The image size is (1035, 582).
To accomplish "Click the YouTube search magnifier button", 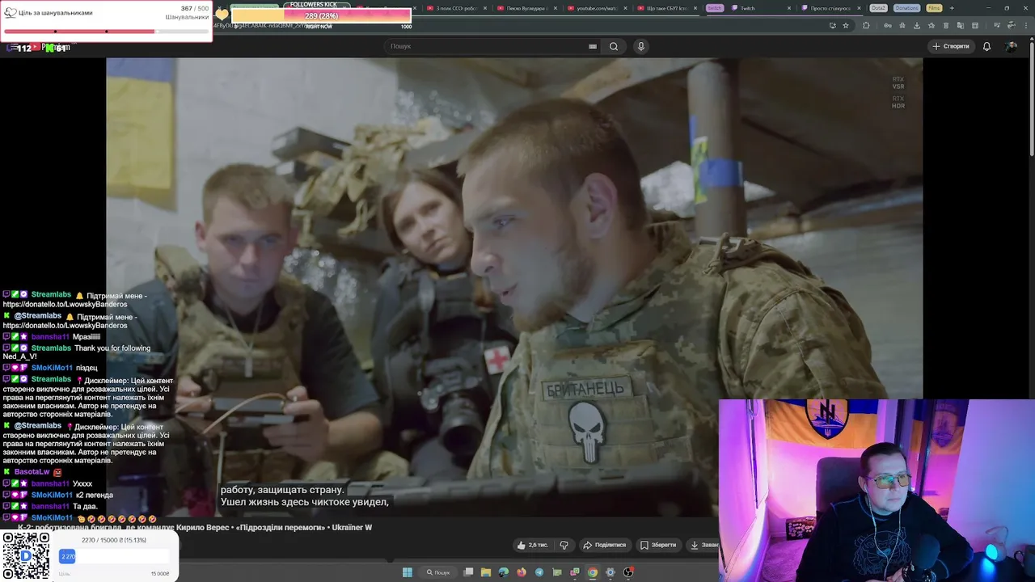I will (614, 46).
